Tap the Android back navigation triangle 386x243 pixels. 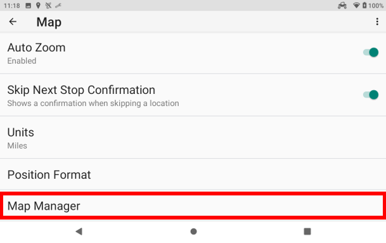pos(79,232)
